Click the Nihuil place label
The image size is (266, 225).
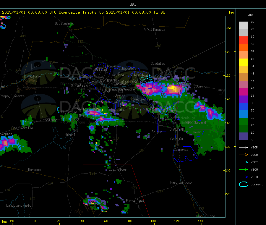[x=70, y=135]
